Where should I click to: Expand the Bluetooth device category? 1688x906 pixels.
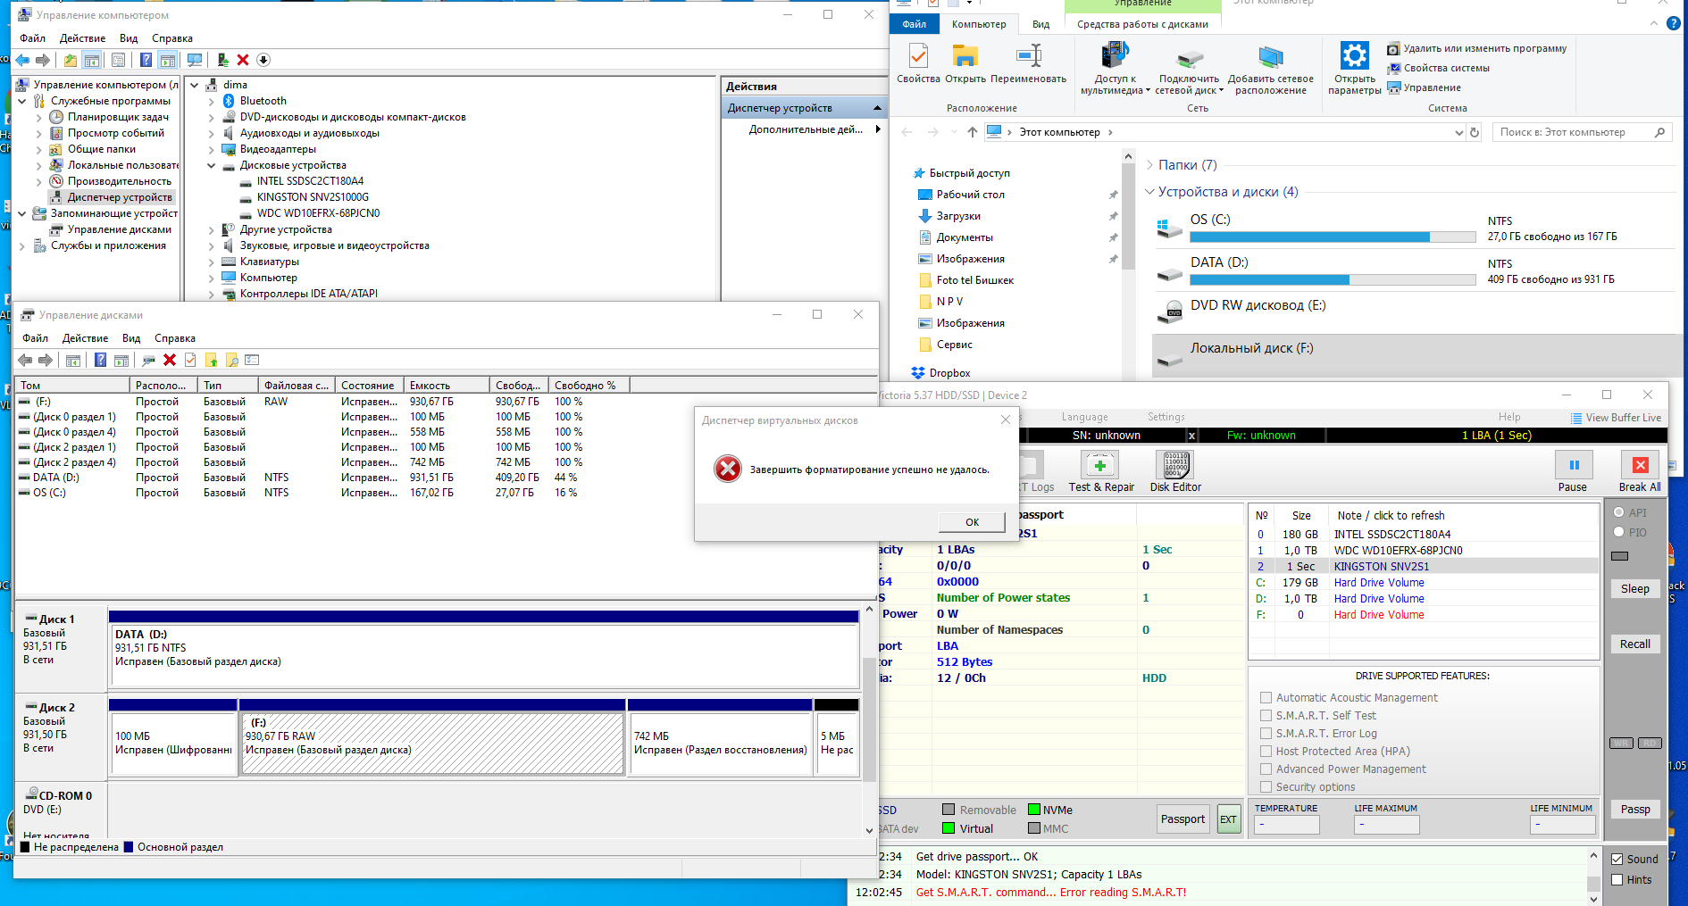212,101
